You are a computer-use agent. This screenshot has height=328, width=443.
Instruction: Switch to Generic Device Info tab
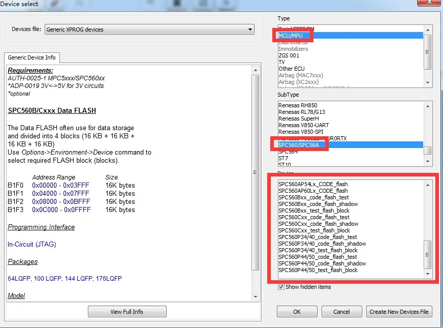pyautogui.click(x=31, y=57)
